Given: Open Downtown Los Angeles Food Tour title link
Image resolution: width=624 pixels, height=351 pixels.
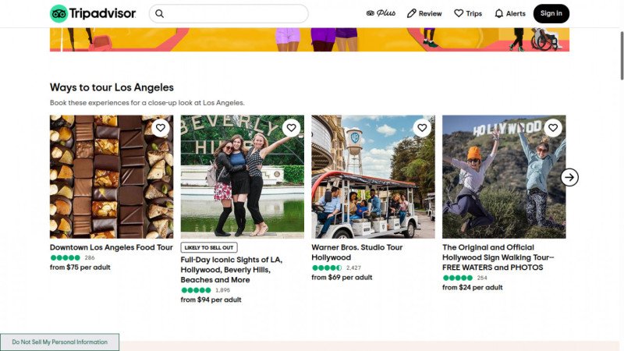Looking at the screenshot, I should (111, 247).
